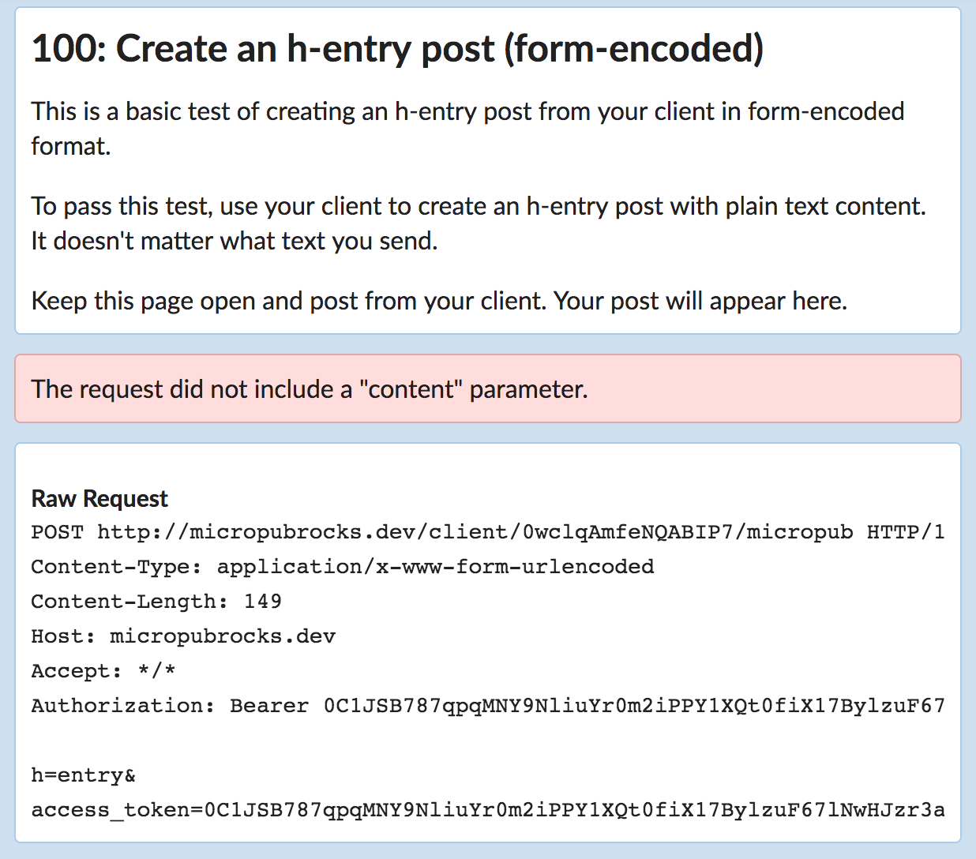
Task: Click the Content-Type header line
Action: pyautogui.click(x=343, y=567)
